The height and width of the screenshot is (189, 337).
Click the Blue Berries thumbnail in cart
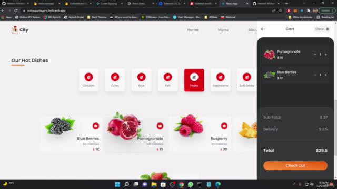pos(269,75)
